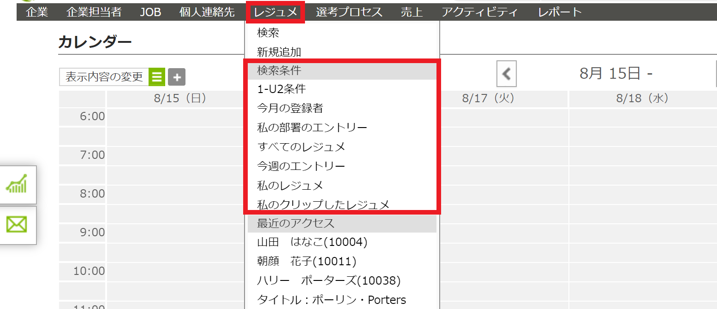This screenshot has height=309, width=717.
Task: Open the 選考プロセス menu
Action: coord(349,12)
